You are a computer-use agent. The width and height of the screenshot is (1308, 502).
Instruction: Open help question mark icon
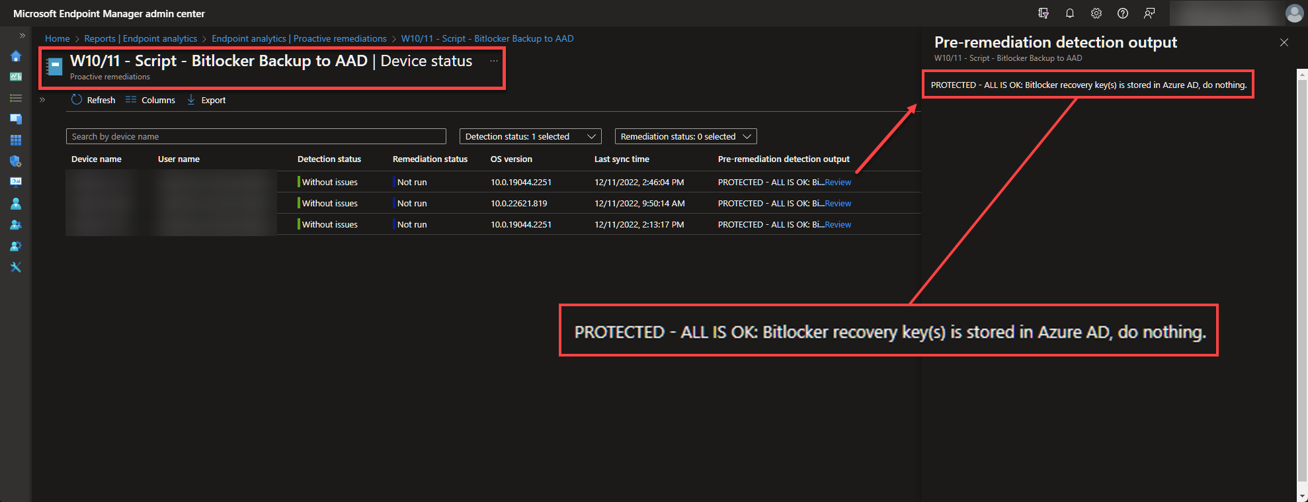coord(1123,13)
